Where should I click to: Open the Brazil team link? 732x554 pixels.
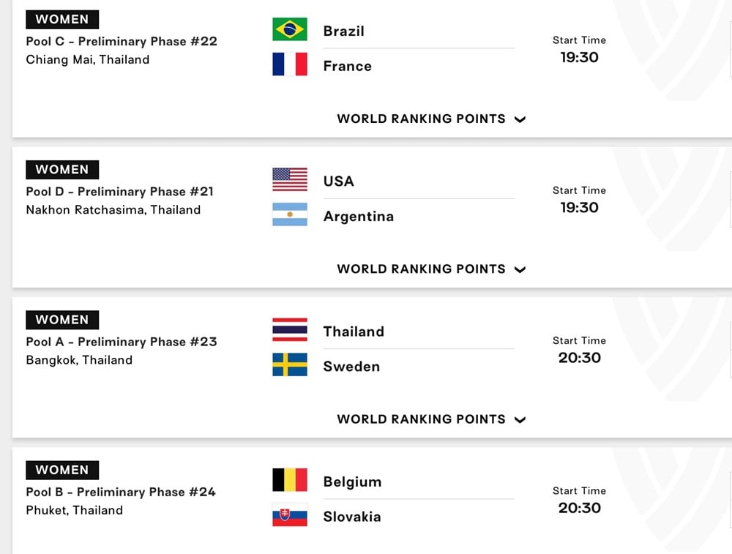point(343,31)
